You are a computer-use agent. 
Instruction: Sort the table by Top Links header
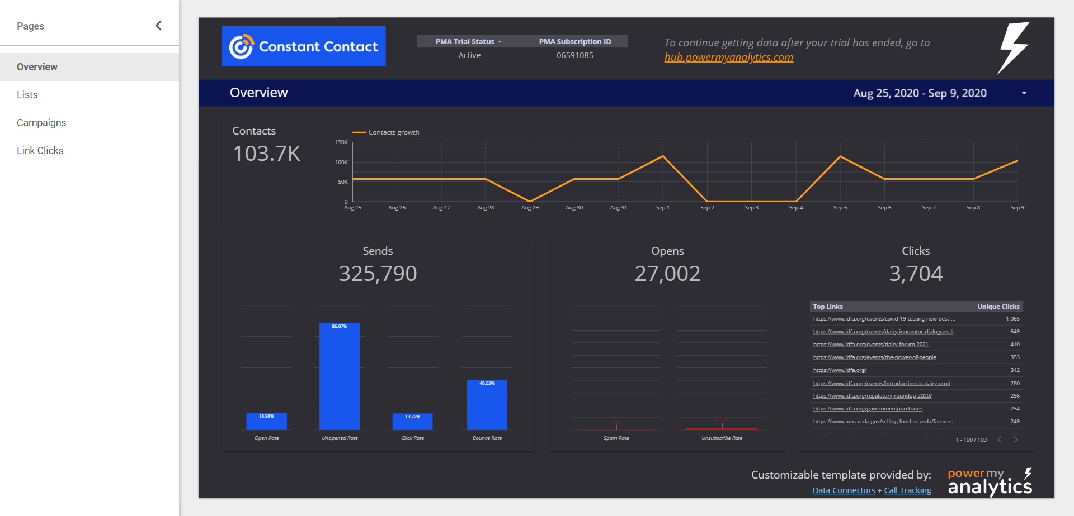828,307
